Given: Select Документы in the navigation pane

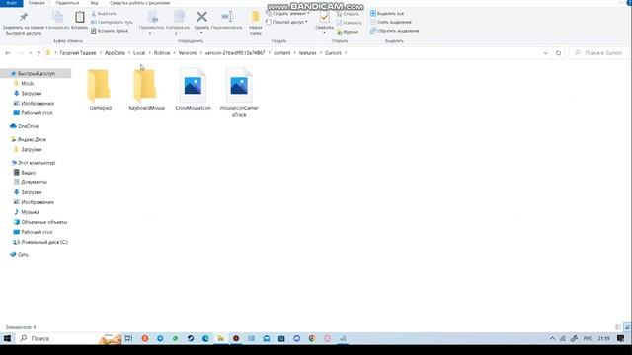Looking at the screenshot, I should coord(34,182).
